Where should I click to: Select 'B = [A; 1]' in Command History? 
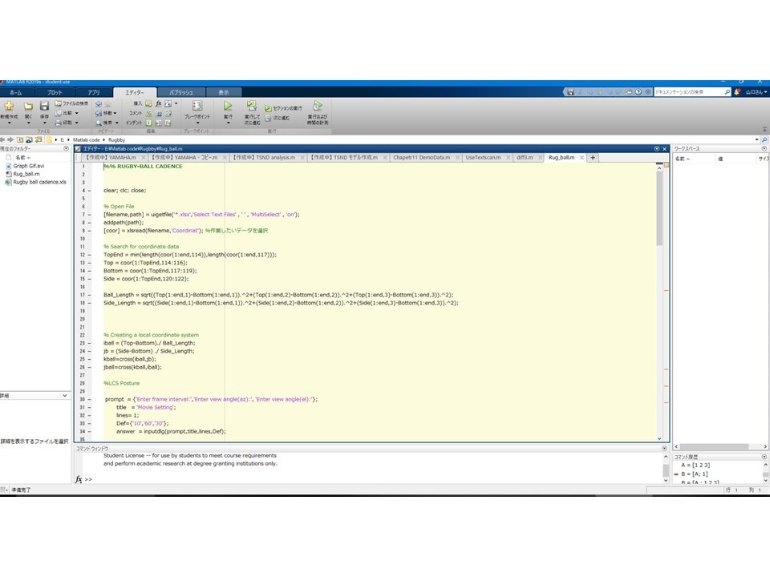coord(695,474)
